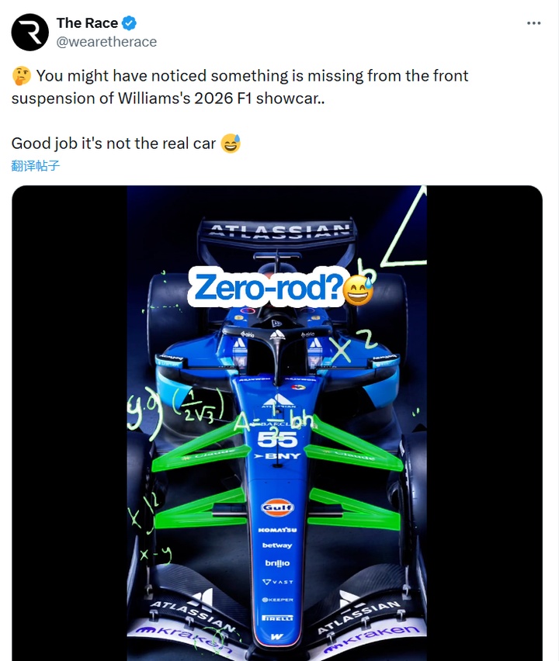Open the three-dot more options menu
The image size is (559, 661).
pyautogui.click(x=533, y=23)
